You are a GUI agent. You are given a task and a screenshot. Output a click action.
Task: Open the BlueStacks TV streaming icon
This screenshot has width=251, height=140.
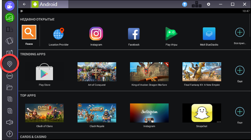point(10,6)
